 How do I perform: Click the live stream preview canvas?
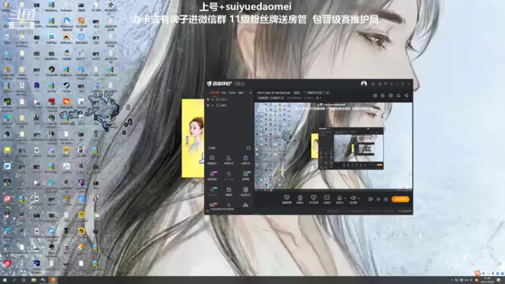tap(333, 146)
